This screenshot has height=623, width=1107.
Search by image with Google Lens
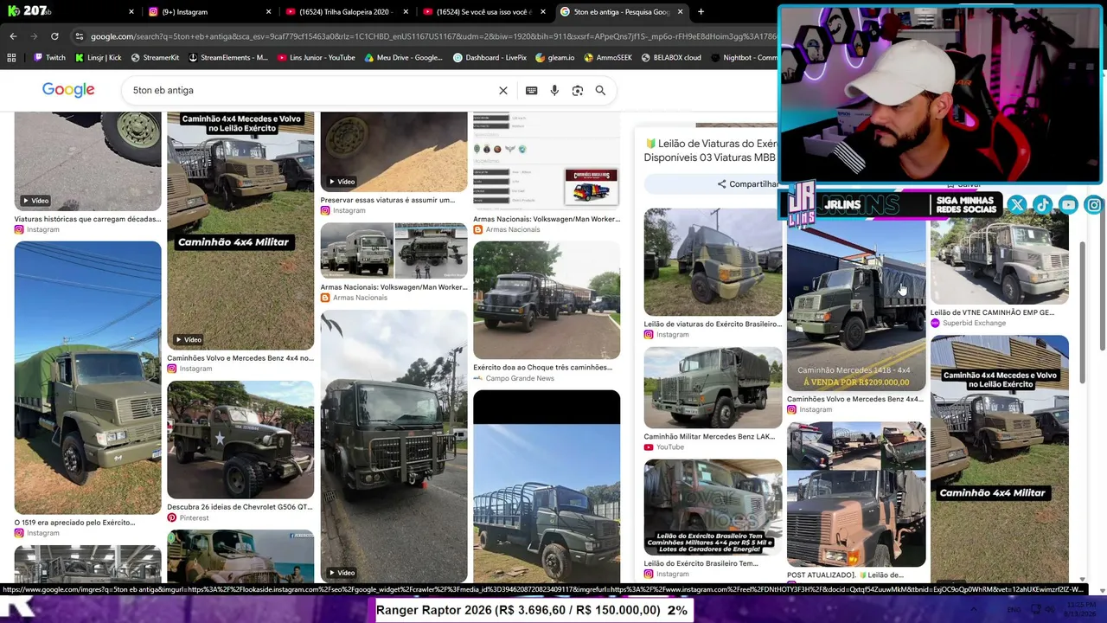[x=578, y=90]
